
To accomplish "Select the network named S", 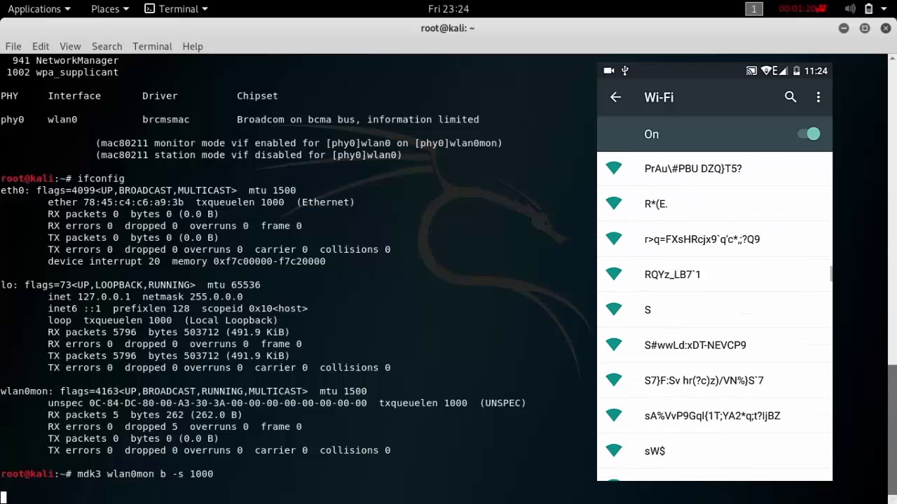I will 715,309.
